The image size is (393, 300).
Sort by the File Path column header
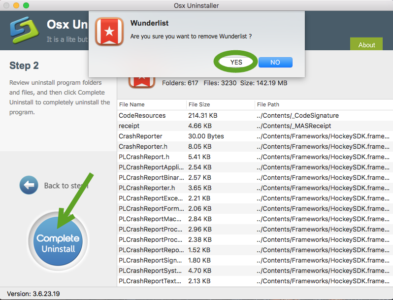point(324,104)
